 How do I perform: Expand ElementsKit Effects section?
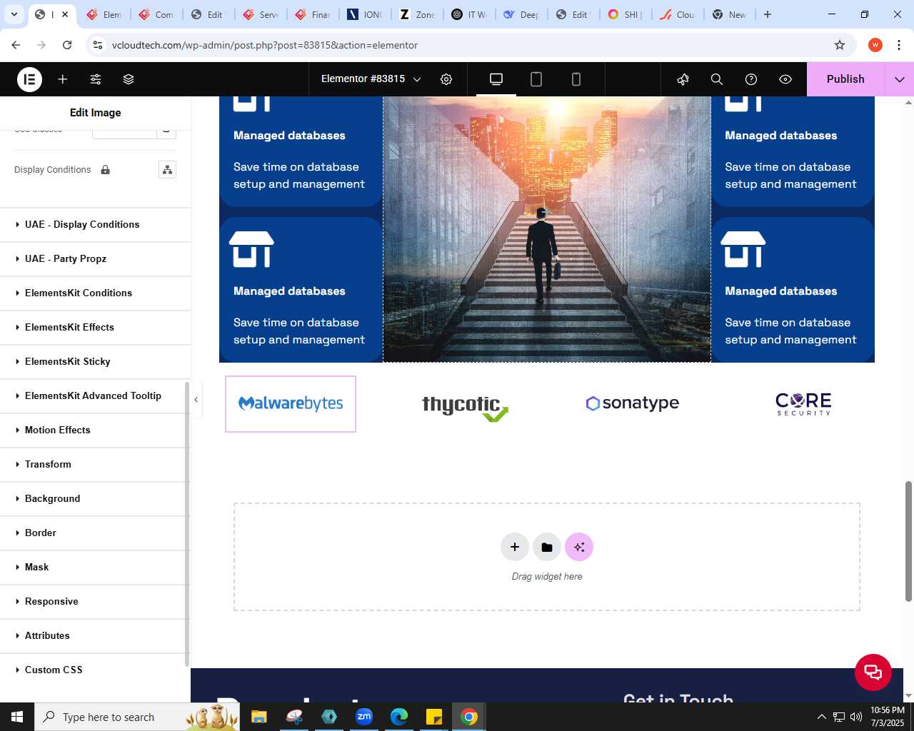pyautogui.click(x=96, y=327)
